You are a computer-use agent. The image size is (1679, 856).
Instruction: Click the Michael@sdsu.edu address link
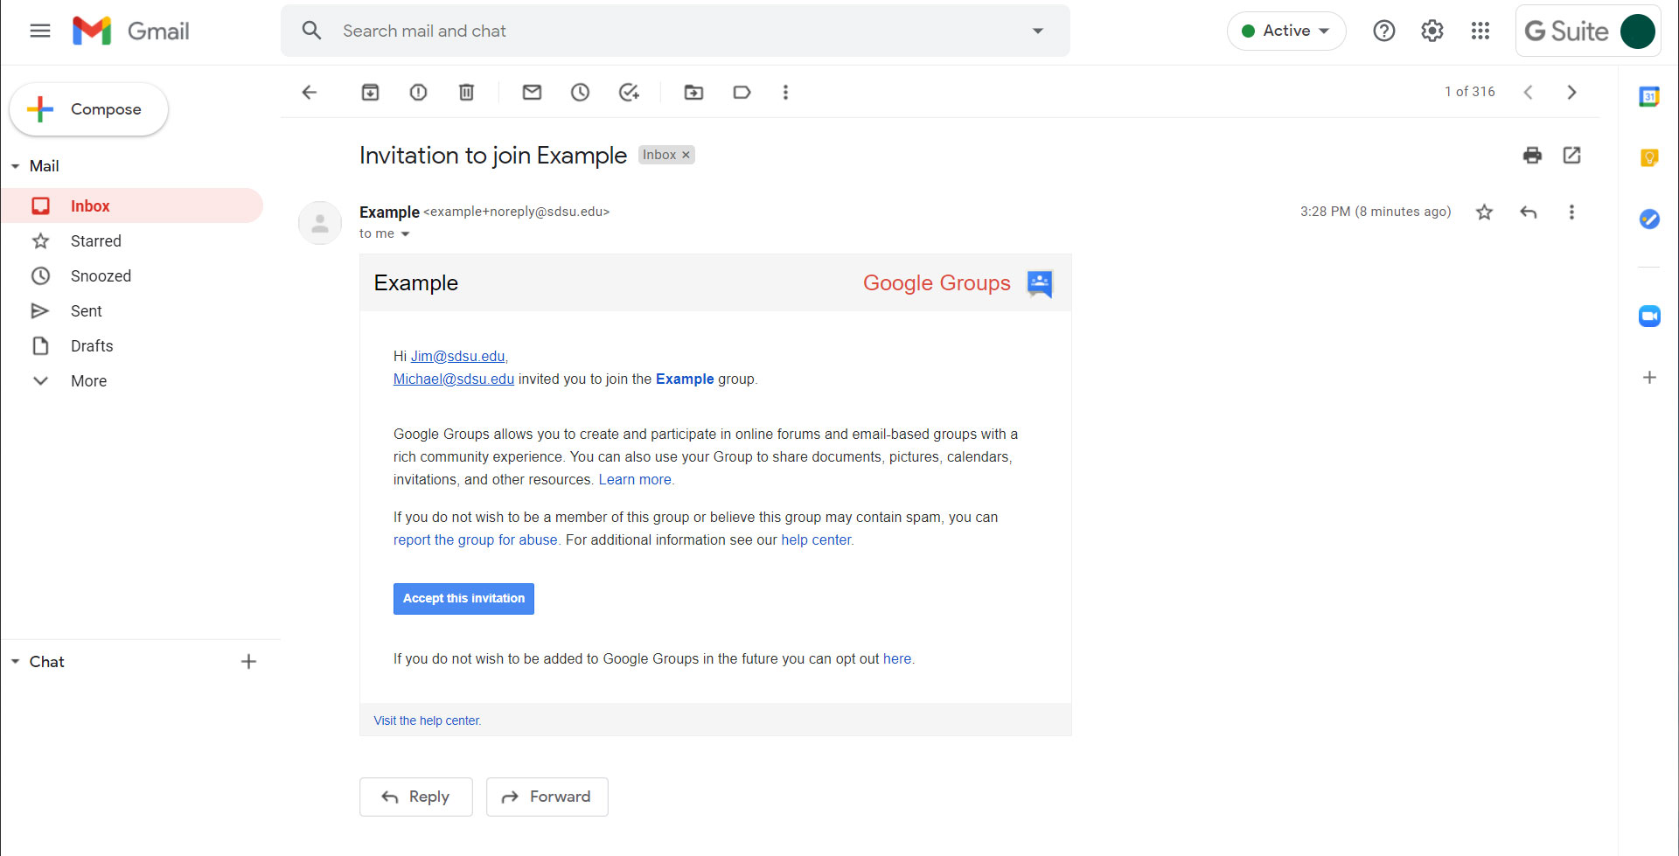(x=454, y=379)
